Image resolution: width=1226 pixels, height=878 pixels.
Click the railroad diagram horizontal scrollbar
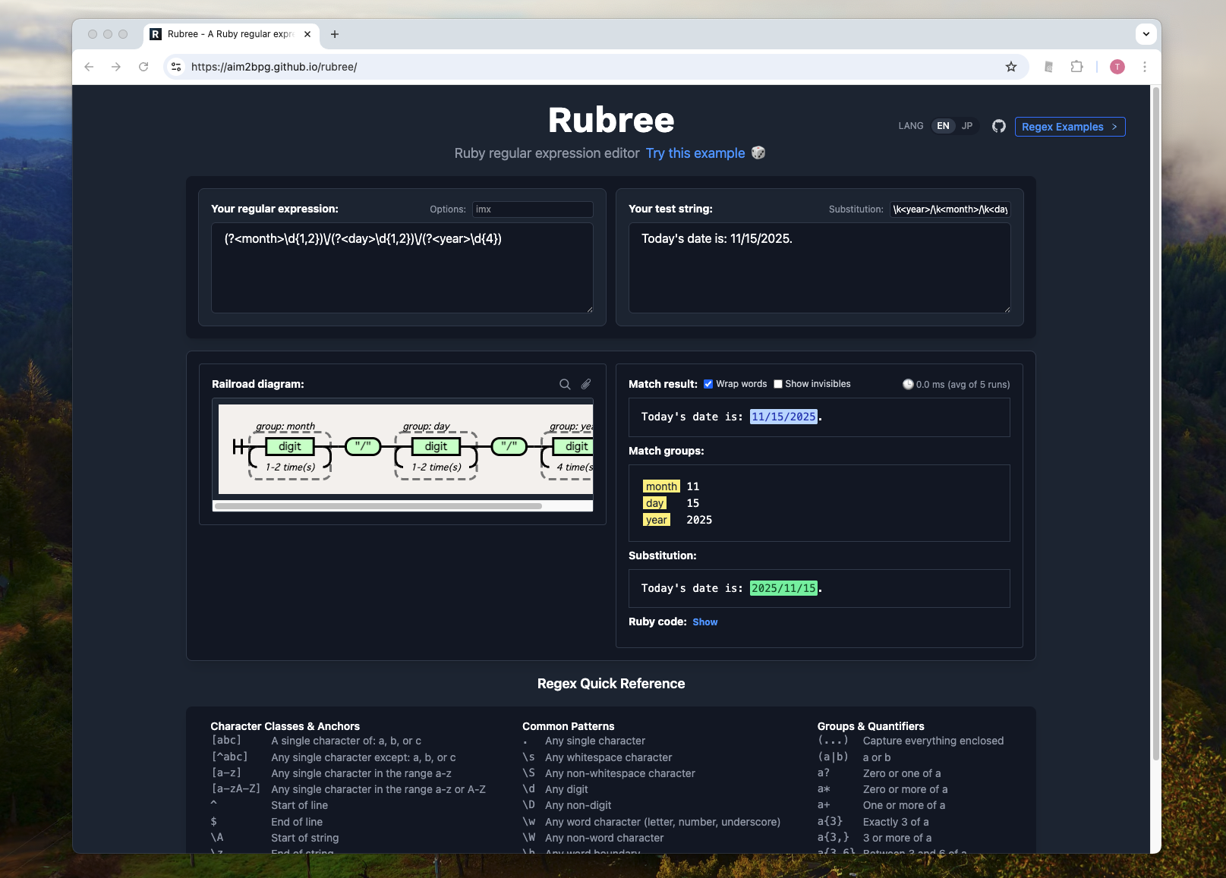pos(378,505)
